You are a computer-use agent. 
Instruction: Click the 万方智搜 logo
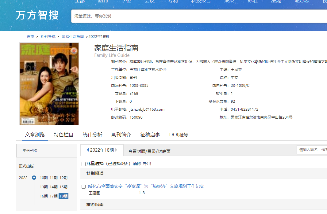pos(37,16)
